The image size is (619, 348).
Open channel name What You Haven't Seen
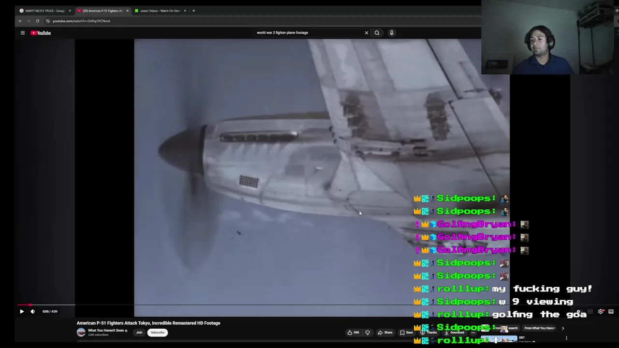tap(106, 331)
